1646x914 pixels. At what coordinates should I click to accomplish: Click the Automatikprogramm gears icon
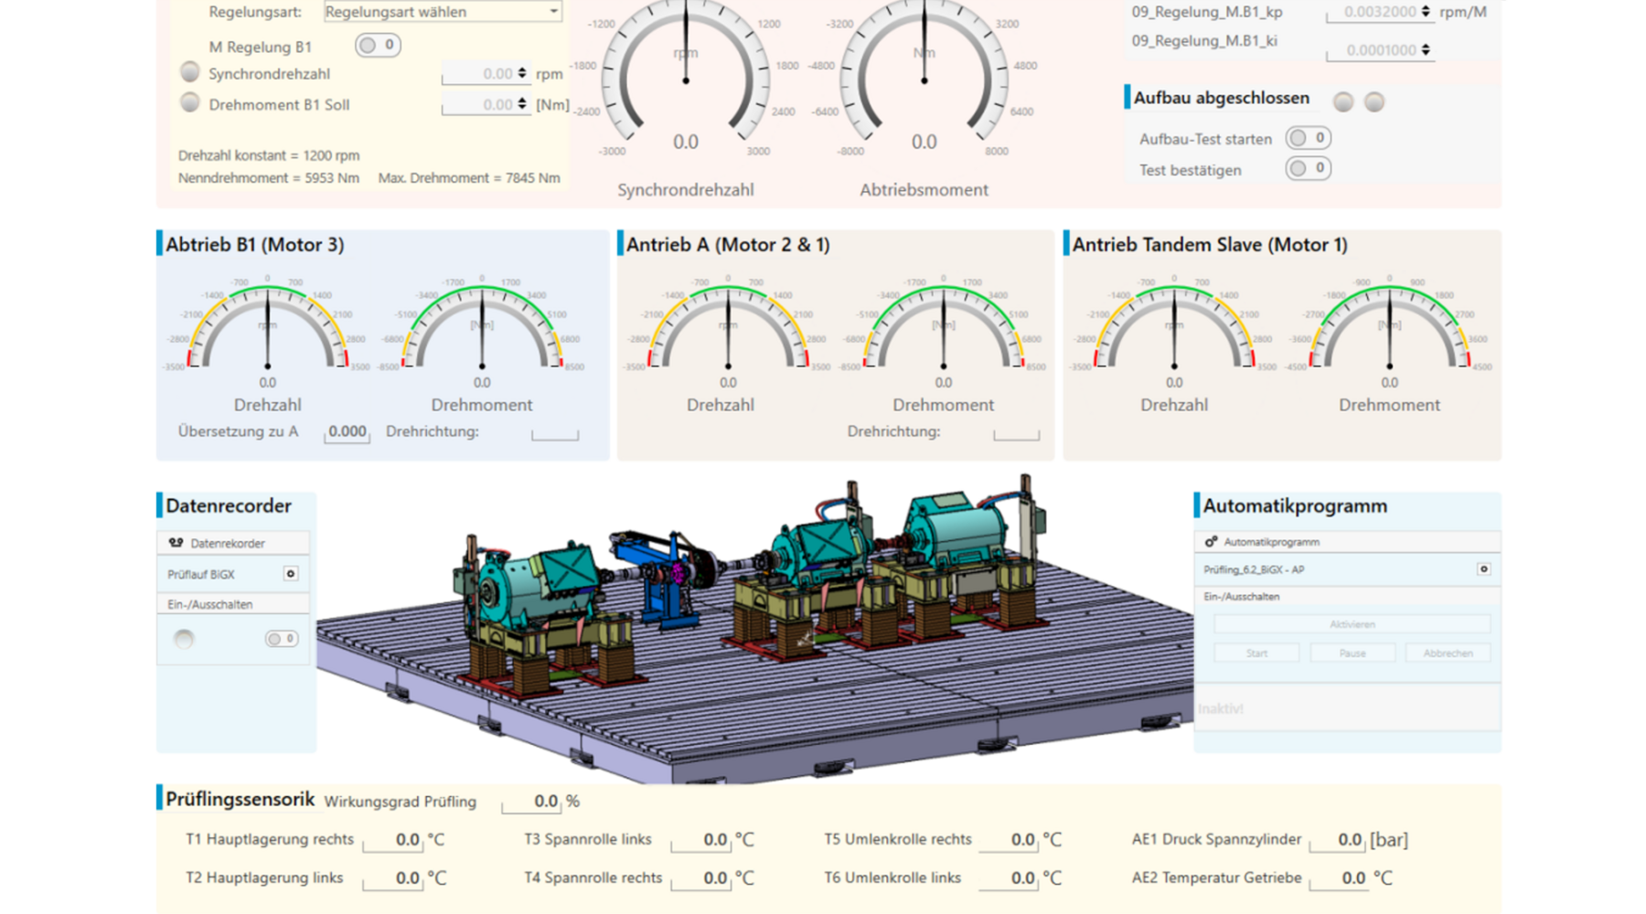pyautogui.click(x=1211, y=541)
